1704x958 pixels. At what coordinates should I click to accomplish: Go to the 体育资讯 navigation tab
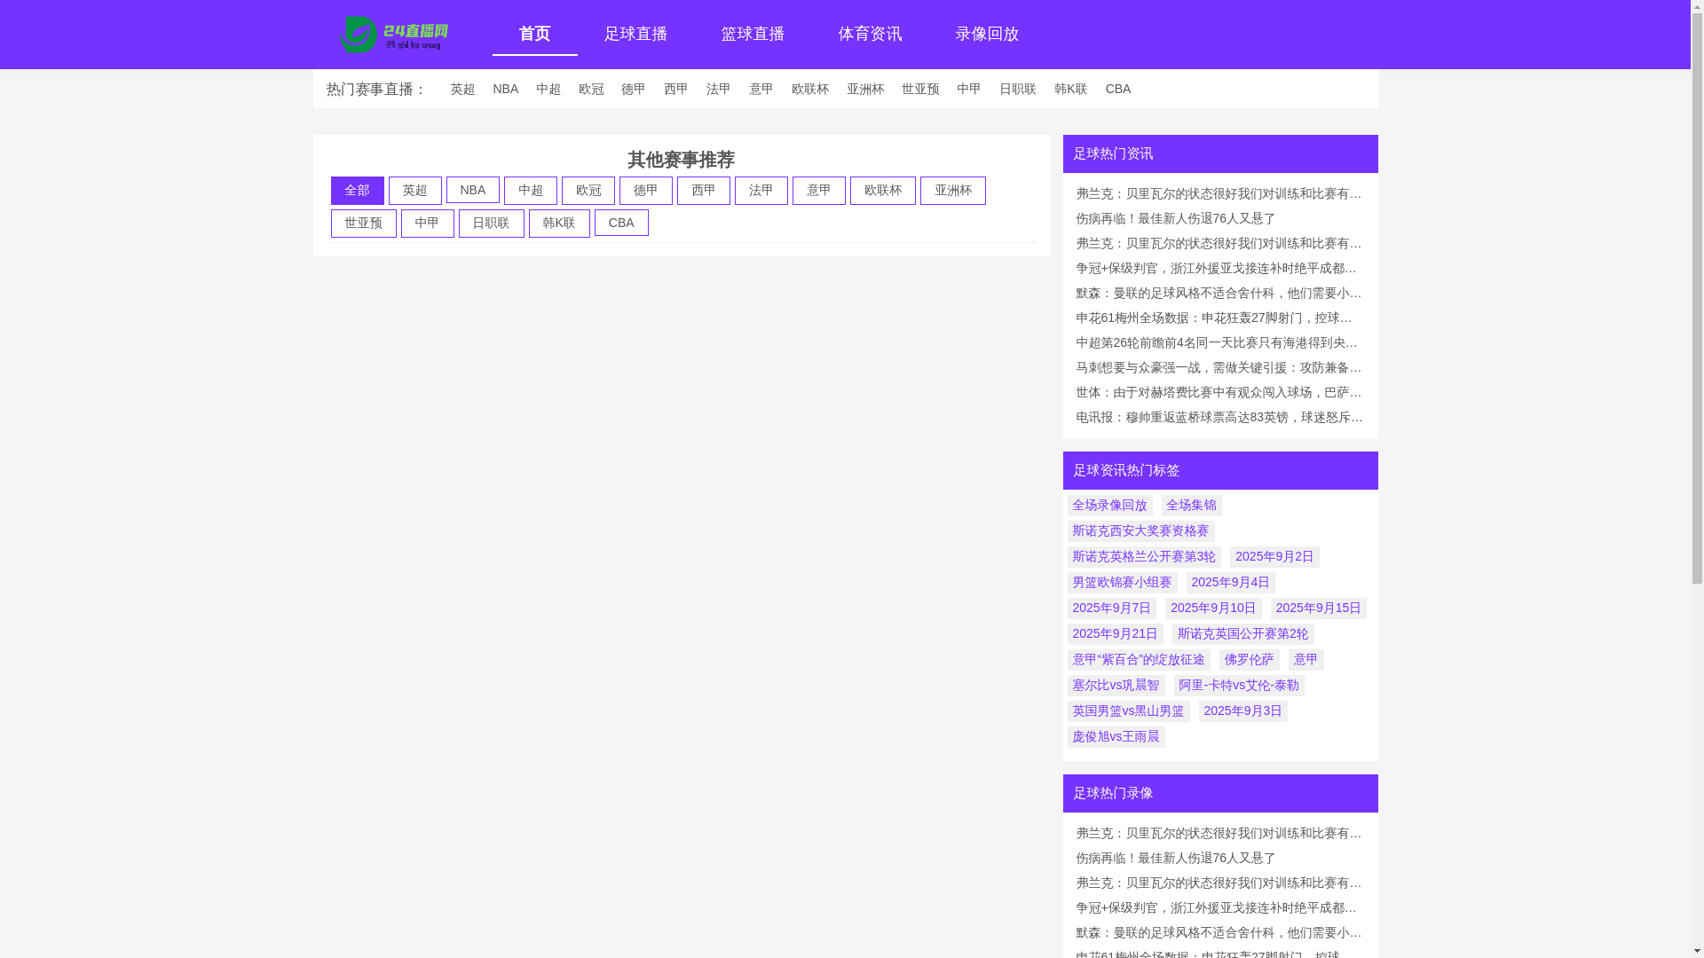870,35
